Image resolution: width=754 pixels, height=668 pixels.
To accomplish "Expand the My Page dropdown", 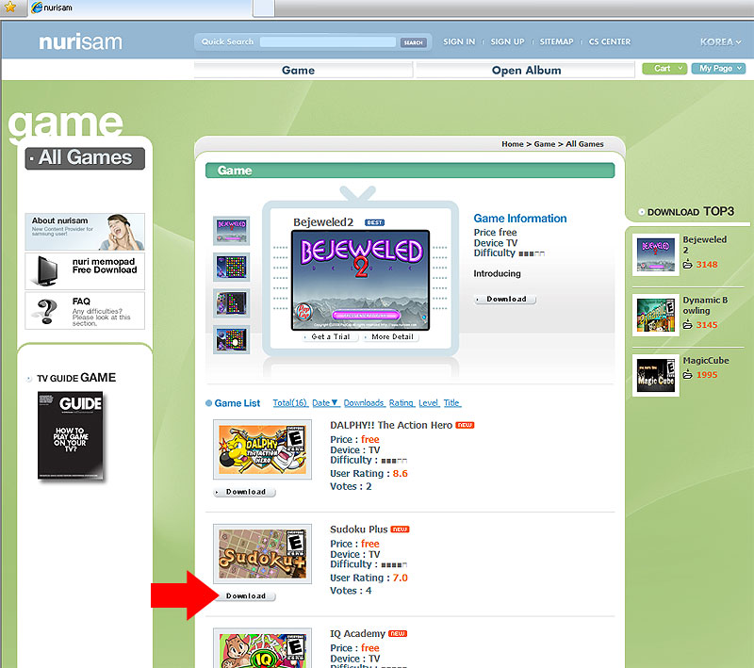I will 718,69.
